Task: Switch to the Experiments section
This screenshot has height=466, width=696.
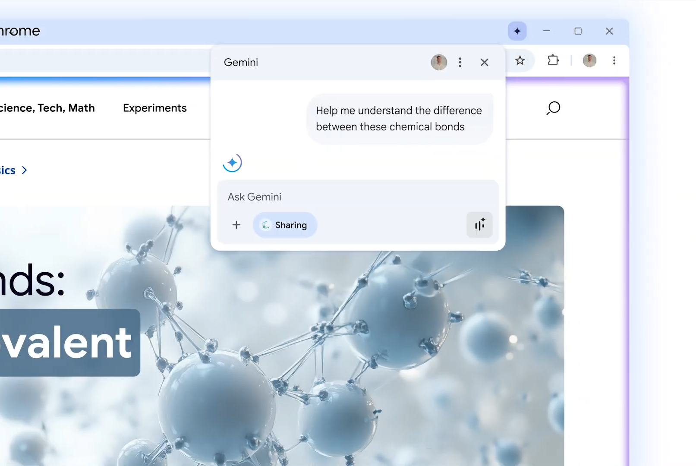Action: point(154,108)
